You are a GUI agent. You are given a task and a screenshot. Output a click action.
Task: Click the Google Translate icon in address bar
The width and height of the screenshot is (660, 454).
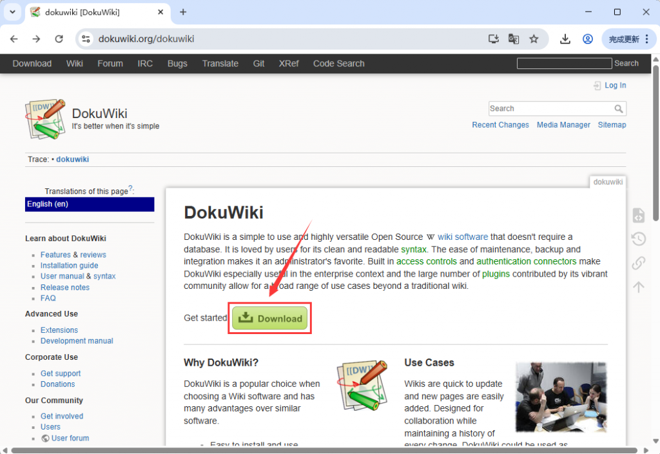pos(514,39)
